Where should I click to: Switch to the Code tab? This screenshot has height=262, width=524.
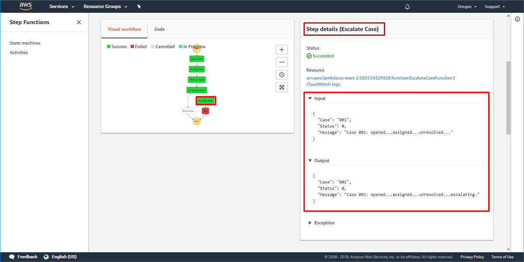(x=159, y=29)
